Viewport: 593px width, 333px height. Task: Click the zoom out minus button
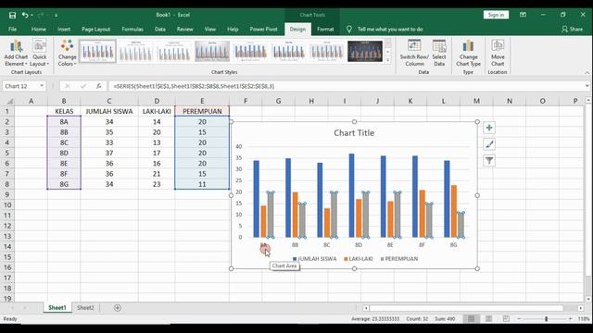tap(519, 319)
